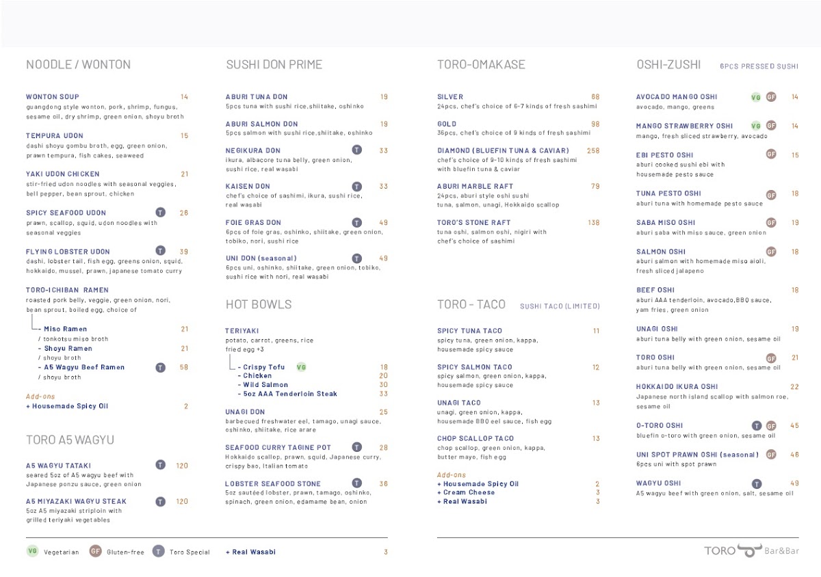Screen dimensions: 821x577
Task: Click the Gluten-free icon in the legend
Action: click(x=95, y=552)
